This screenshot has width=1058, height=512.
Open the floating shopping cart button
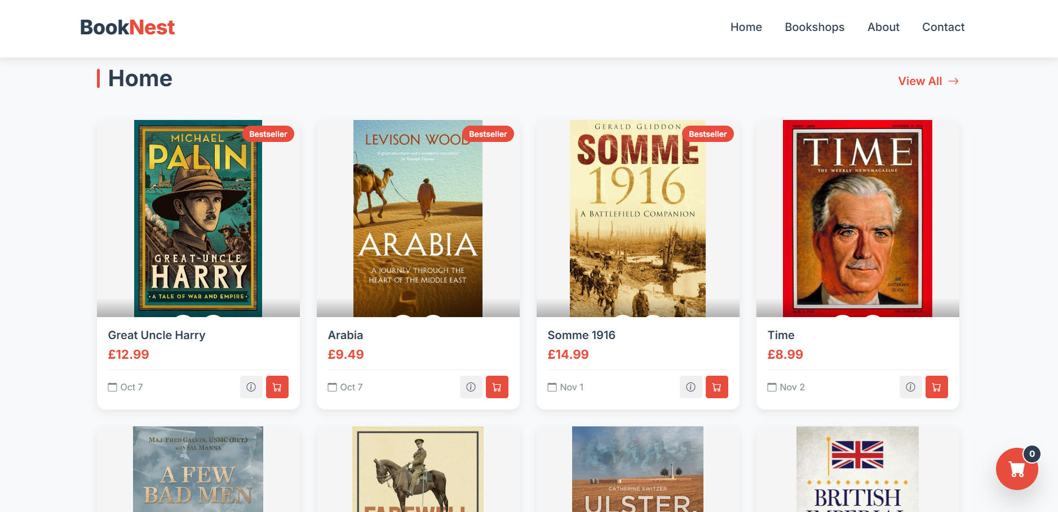coord(1017,469)
